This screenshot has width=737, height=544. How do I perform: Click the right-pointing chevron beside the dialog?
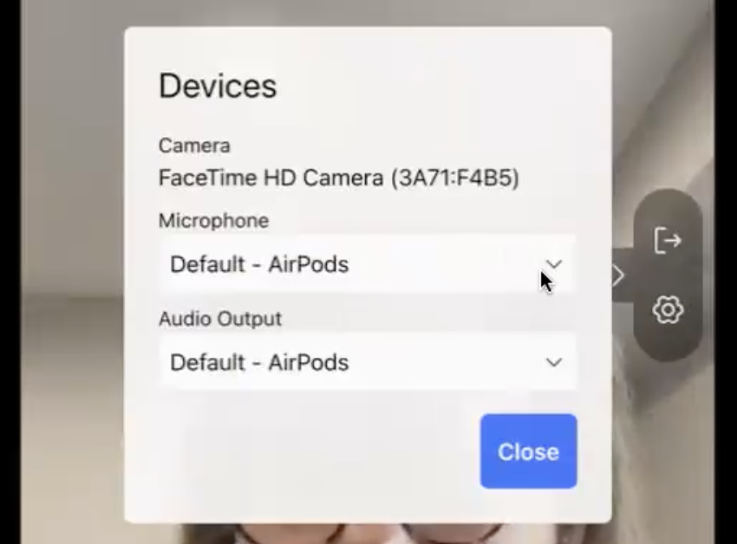click(618, 275)
